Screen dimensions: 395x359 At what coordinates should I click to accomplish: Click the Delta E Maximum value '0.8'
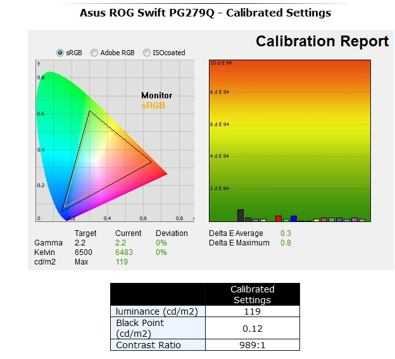point(285,243)
